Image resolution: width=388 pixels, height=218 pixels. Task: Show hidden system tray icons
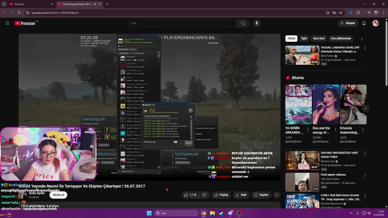coord(352,213)
